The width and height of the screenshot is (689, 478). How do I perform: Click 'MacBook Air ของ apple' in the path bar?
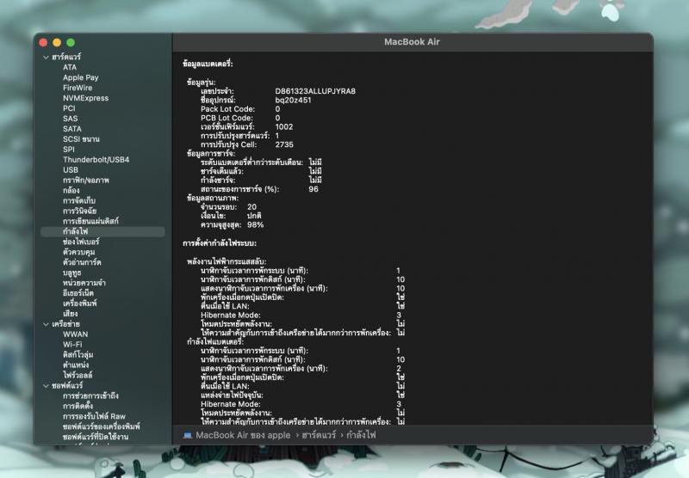(x=243, y=435)
